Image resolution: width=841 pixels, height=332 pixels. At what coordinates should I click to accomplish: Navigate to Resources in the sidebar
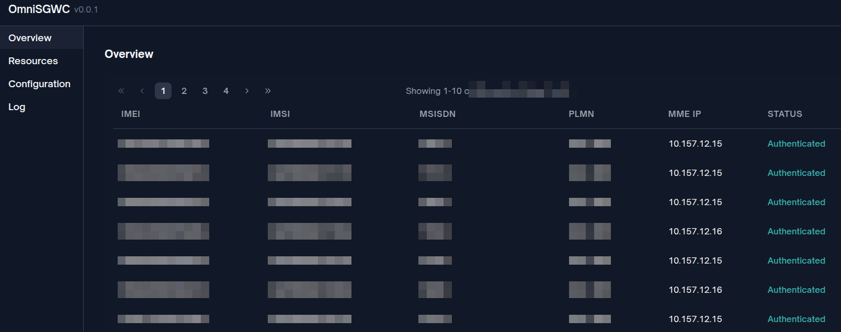(33, 61)
